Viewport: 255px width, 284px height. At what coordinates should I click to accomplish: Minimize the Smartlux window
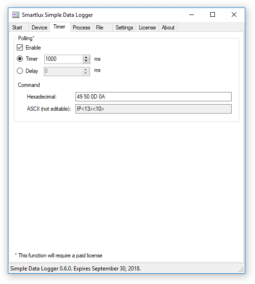(x=192, y=14)
